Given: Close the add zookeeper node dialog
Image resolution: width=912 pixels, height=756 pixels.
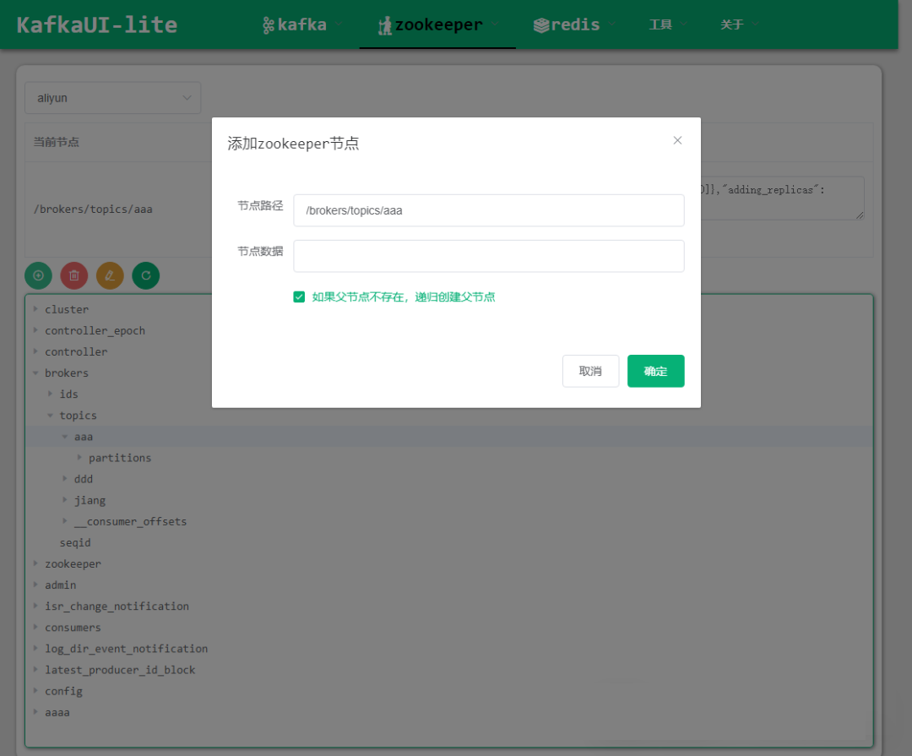Looking at the screenshot, I should click(x=677, y=140).
